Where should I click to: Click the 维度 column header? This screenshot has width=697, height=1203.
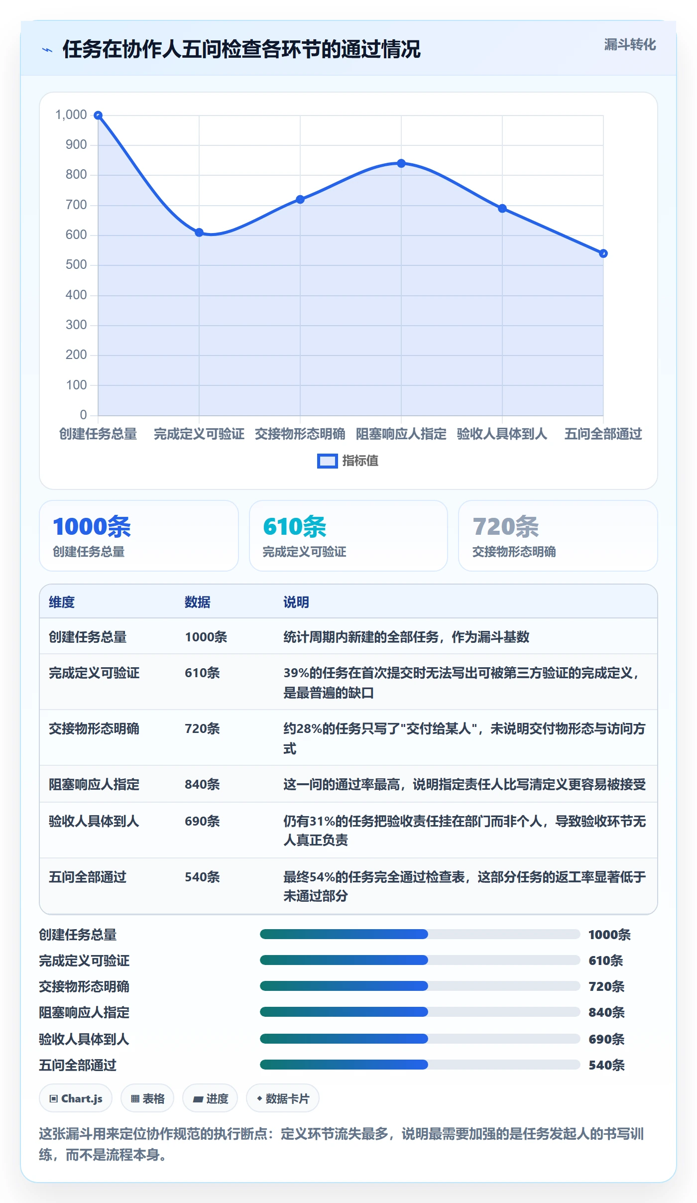[62, 602]
